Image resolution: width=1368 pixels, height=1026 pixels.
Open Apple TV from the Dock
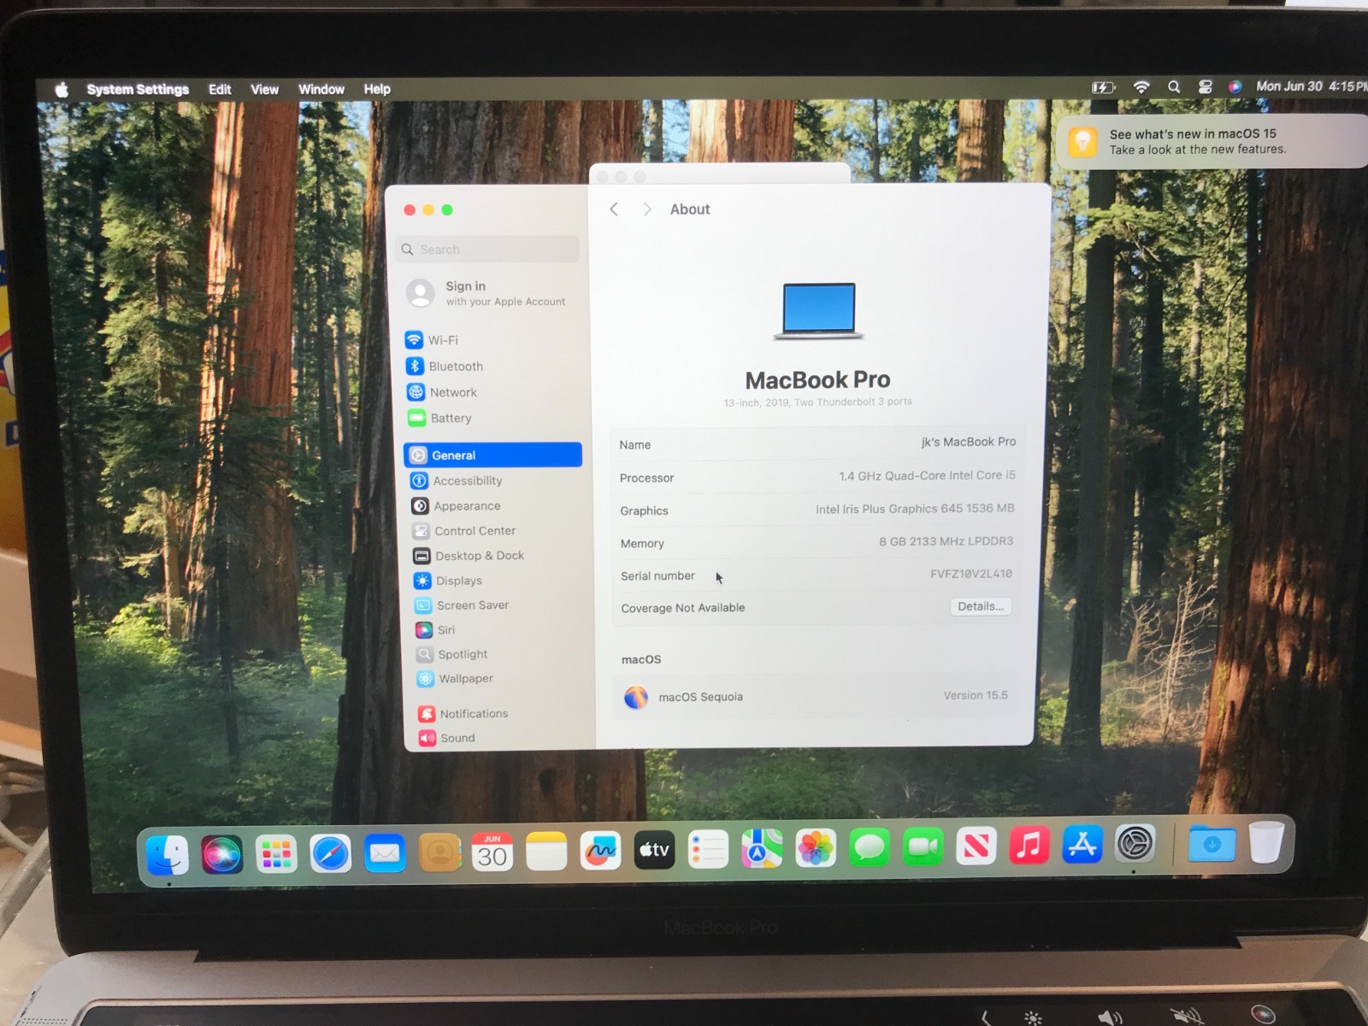654,850
